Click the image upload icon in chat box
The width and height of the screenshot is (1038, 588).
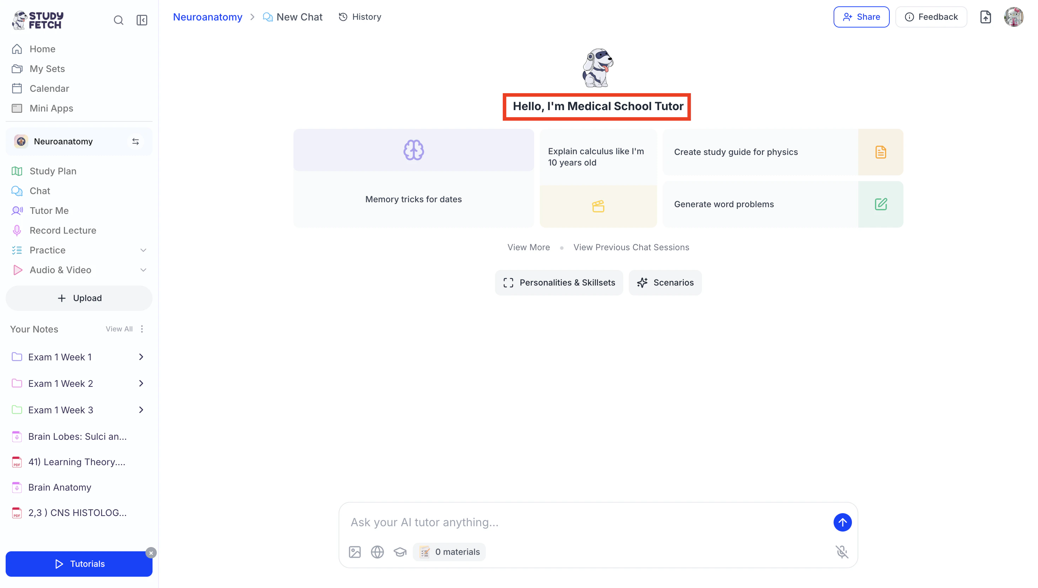point(354,552)
